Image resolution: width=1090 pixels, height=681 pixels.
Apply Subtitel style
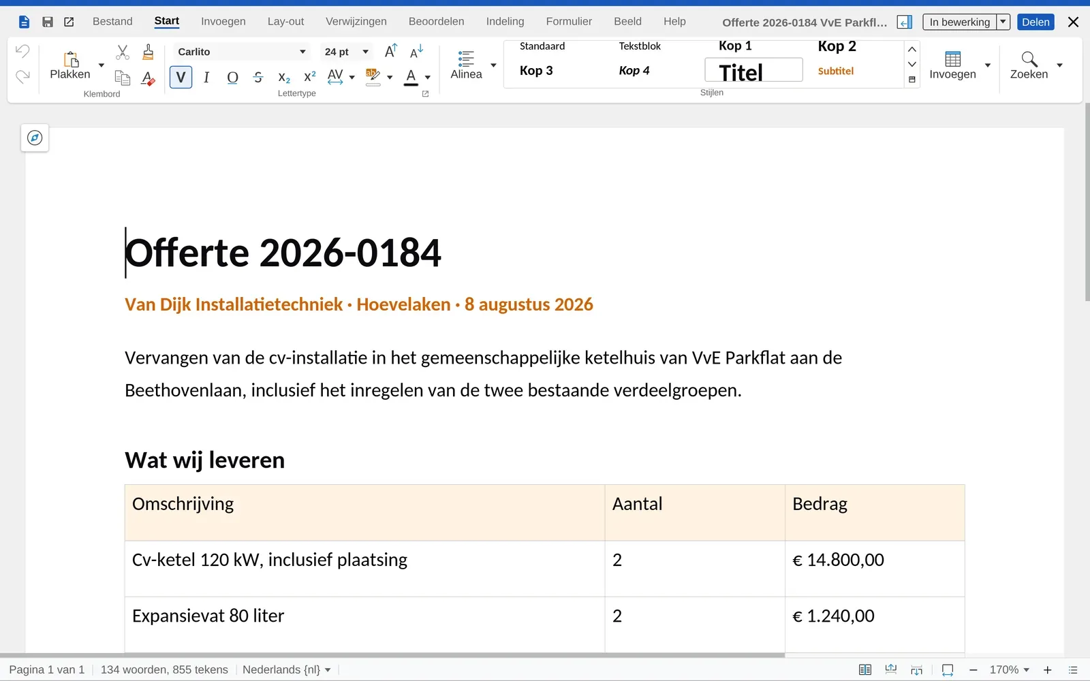[836, 71]
